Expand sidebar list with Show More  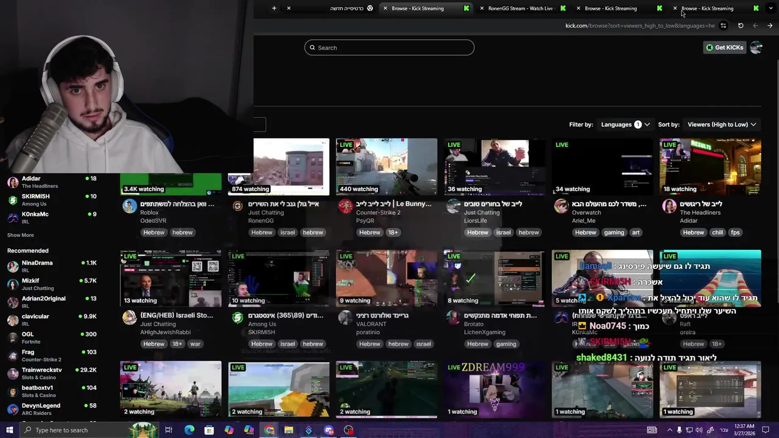pos(21,235)
